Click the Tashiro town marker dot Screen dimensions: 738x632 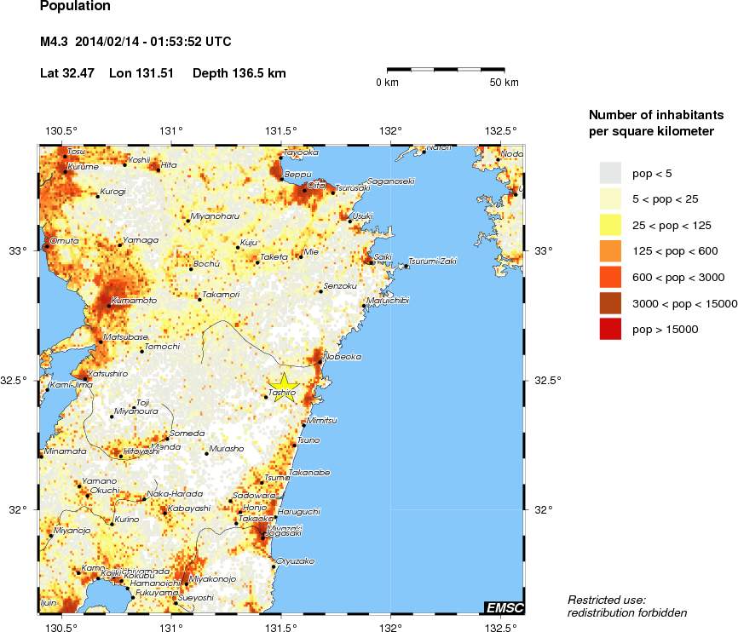(266, 398)
